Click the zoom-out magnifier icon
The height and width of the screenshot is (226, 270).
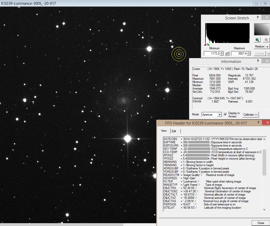tap(266, 40)
